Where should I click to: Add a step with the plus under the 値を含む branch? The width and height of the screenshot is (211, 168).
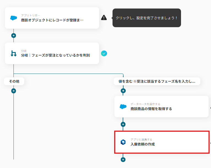click(x=123, y=91)
